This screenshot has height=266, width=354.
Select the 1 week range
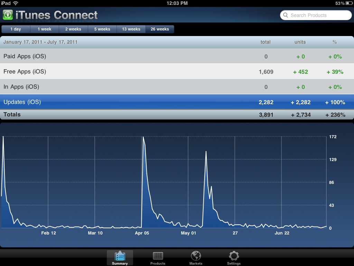pyautogui.click(x=45, y=29)
